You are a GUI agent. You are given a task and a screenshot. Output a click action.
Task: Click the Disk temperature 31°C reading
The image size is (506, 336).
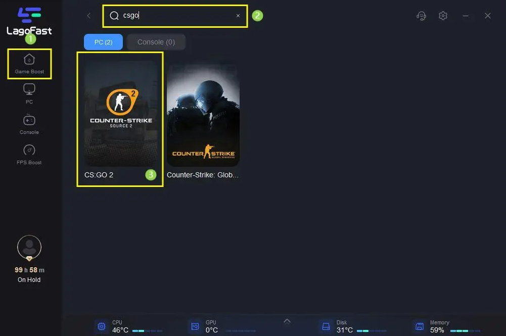point(345,330)
